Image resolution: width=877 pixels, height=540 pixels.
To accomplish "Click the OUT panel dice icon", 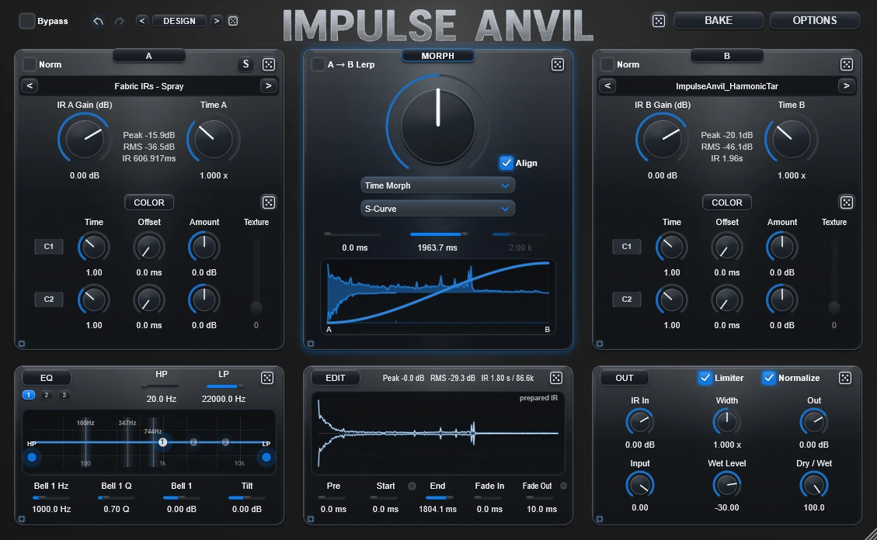I will pos(845,378).
